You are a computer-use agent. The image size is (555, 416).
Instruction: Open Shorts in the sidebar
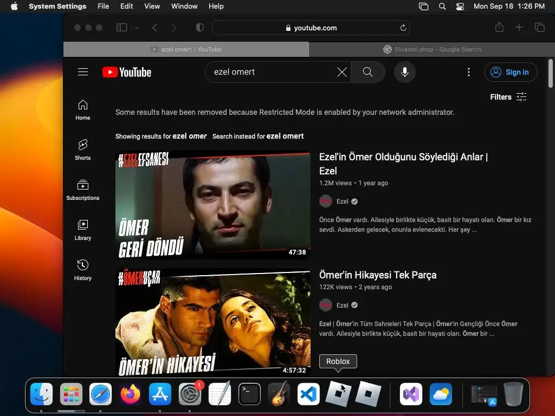[x=83, y=149]
